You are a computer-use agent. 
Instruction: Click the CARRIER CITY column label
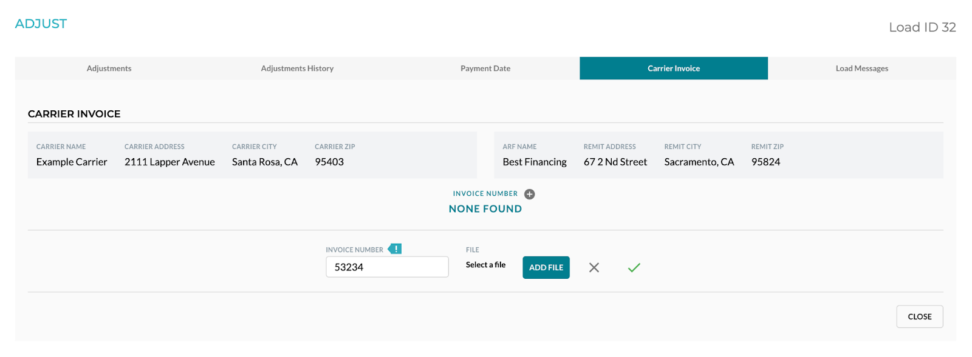[255, 147]
